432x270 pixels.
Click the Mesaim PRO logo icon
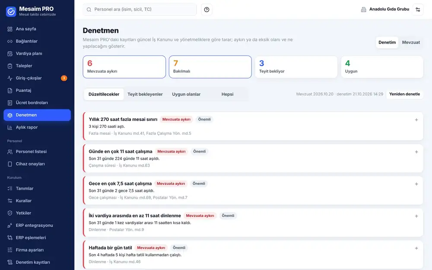pyautogui.click(x=11, y=11)
